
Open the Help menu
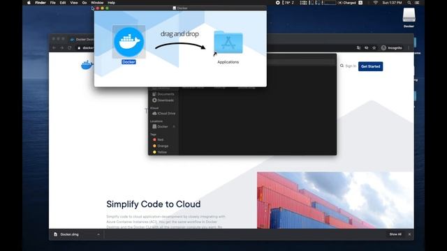[x=111, y=3]
